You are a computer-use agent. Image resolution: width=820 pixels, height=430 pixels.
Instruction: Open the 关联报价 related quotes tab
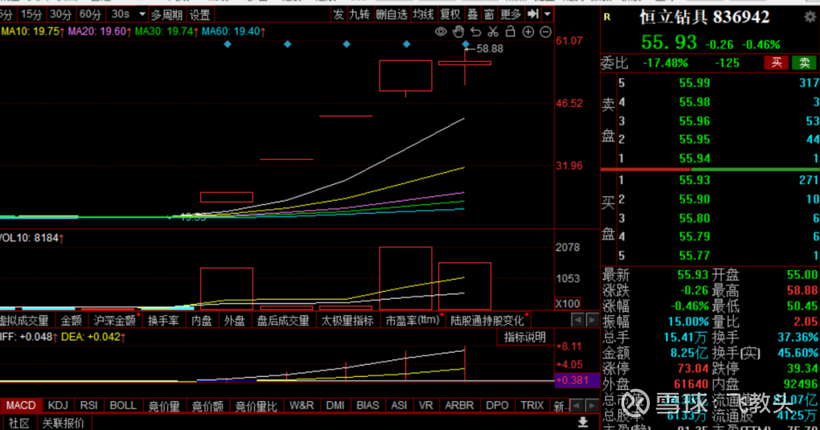[63, 422]
